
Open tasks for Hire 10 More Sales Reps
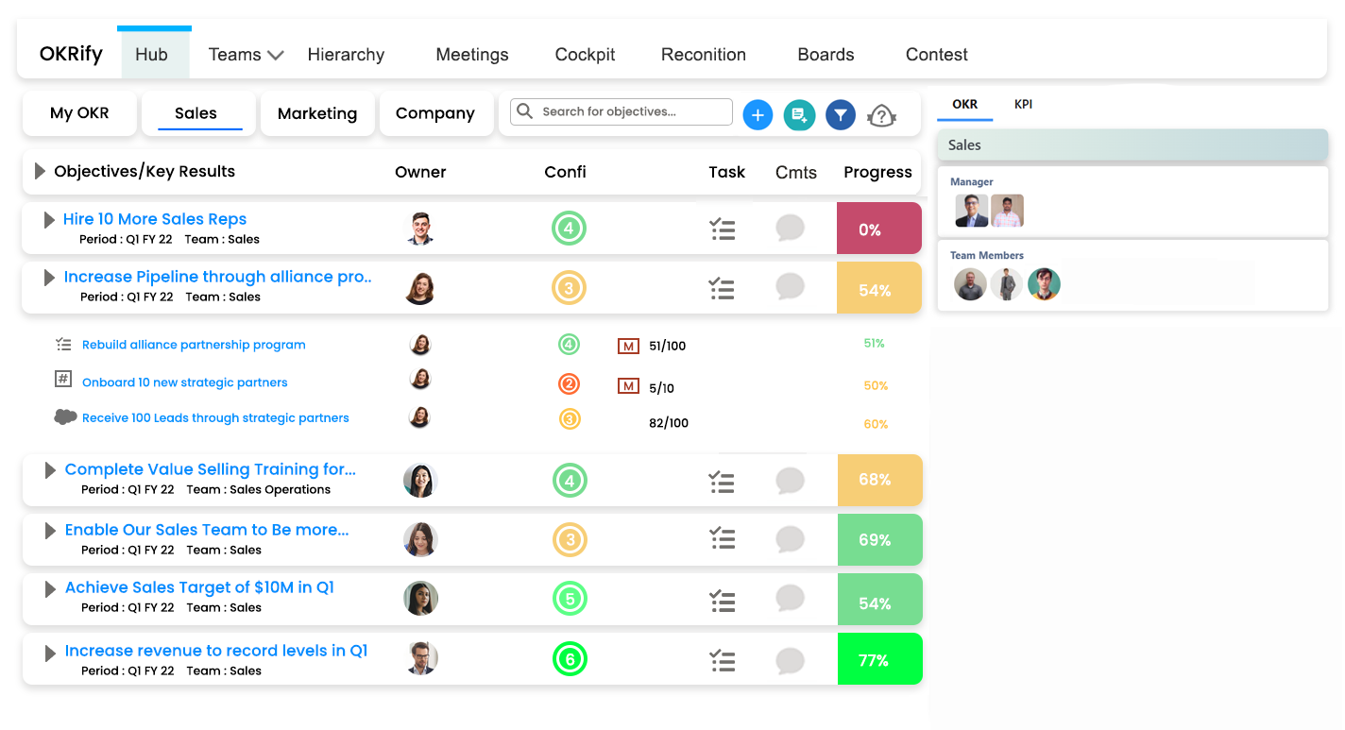pos(723,229)
